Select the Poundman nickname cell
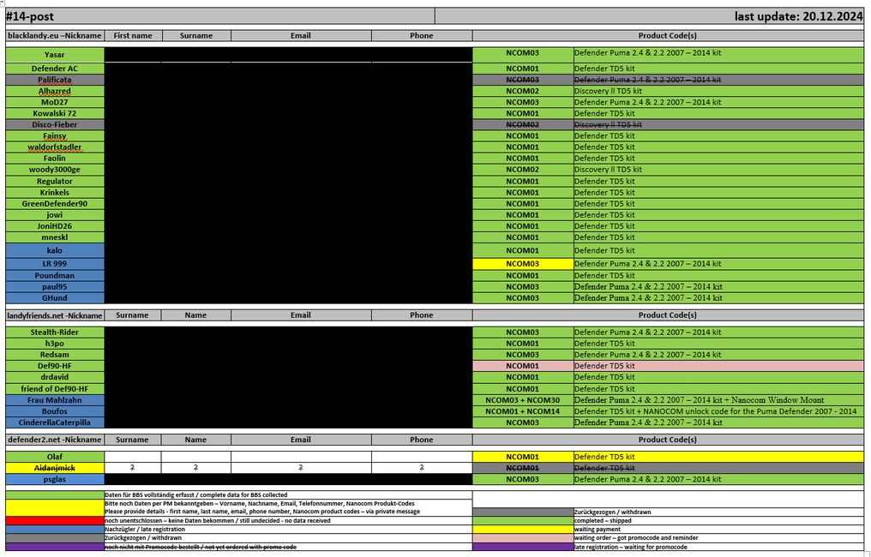The width and height of the screenshot is (871, 557). click(x=55, y=275)
